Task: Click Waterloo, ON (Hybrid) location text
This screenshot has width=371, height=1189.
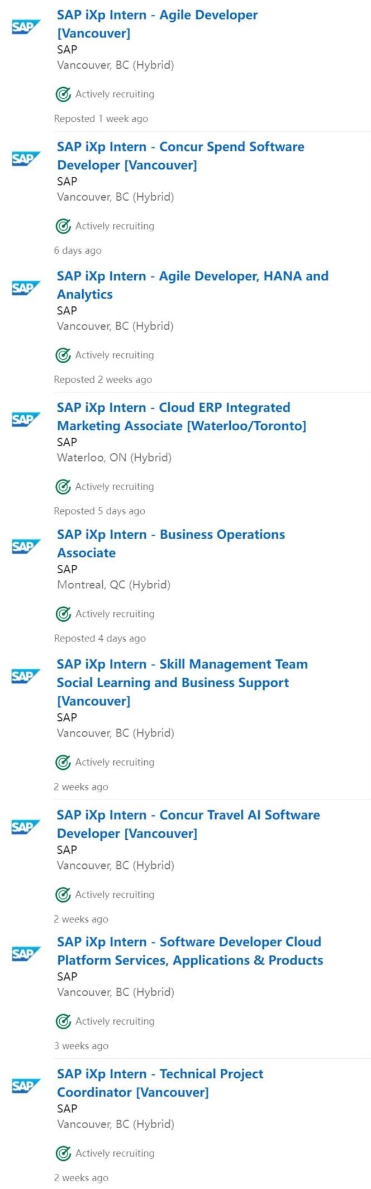Action: point(114,458)
